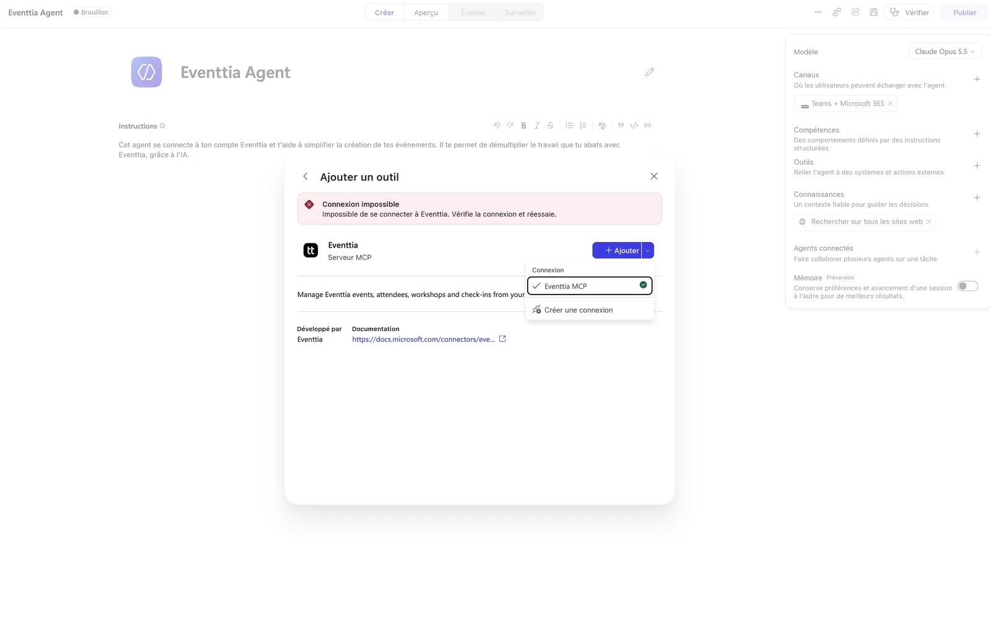The image size is (990, 627).
Task: Click the green status indicator on Eventtia MCP
Action: pos(643,285)
